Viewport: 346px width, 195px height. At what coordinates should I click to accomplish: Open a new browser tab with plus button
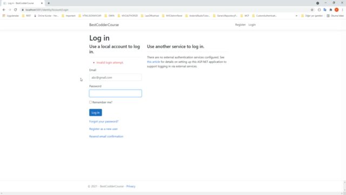(x=49, y=3)
